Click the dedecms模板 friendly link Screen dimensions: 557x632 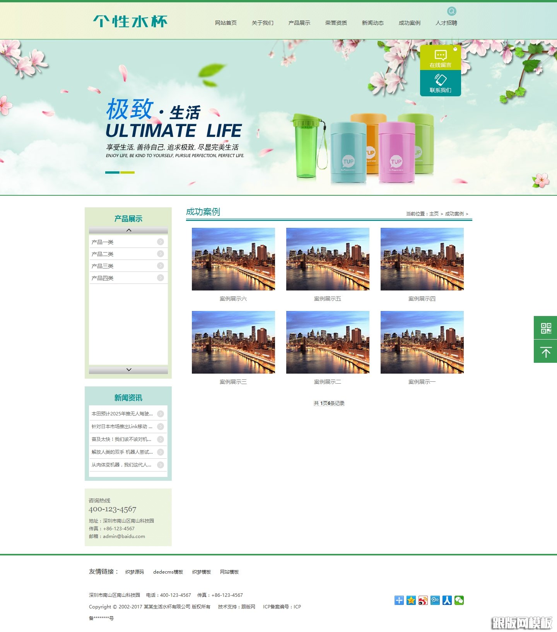point(168,572)
